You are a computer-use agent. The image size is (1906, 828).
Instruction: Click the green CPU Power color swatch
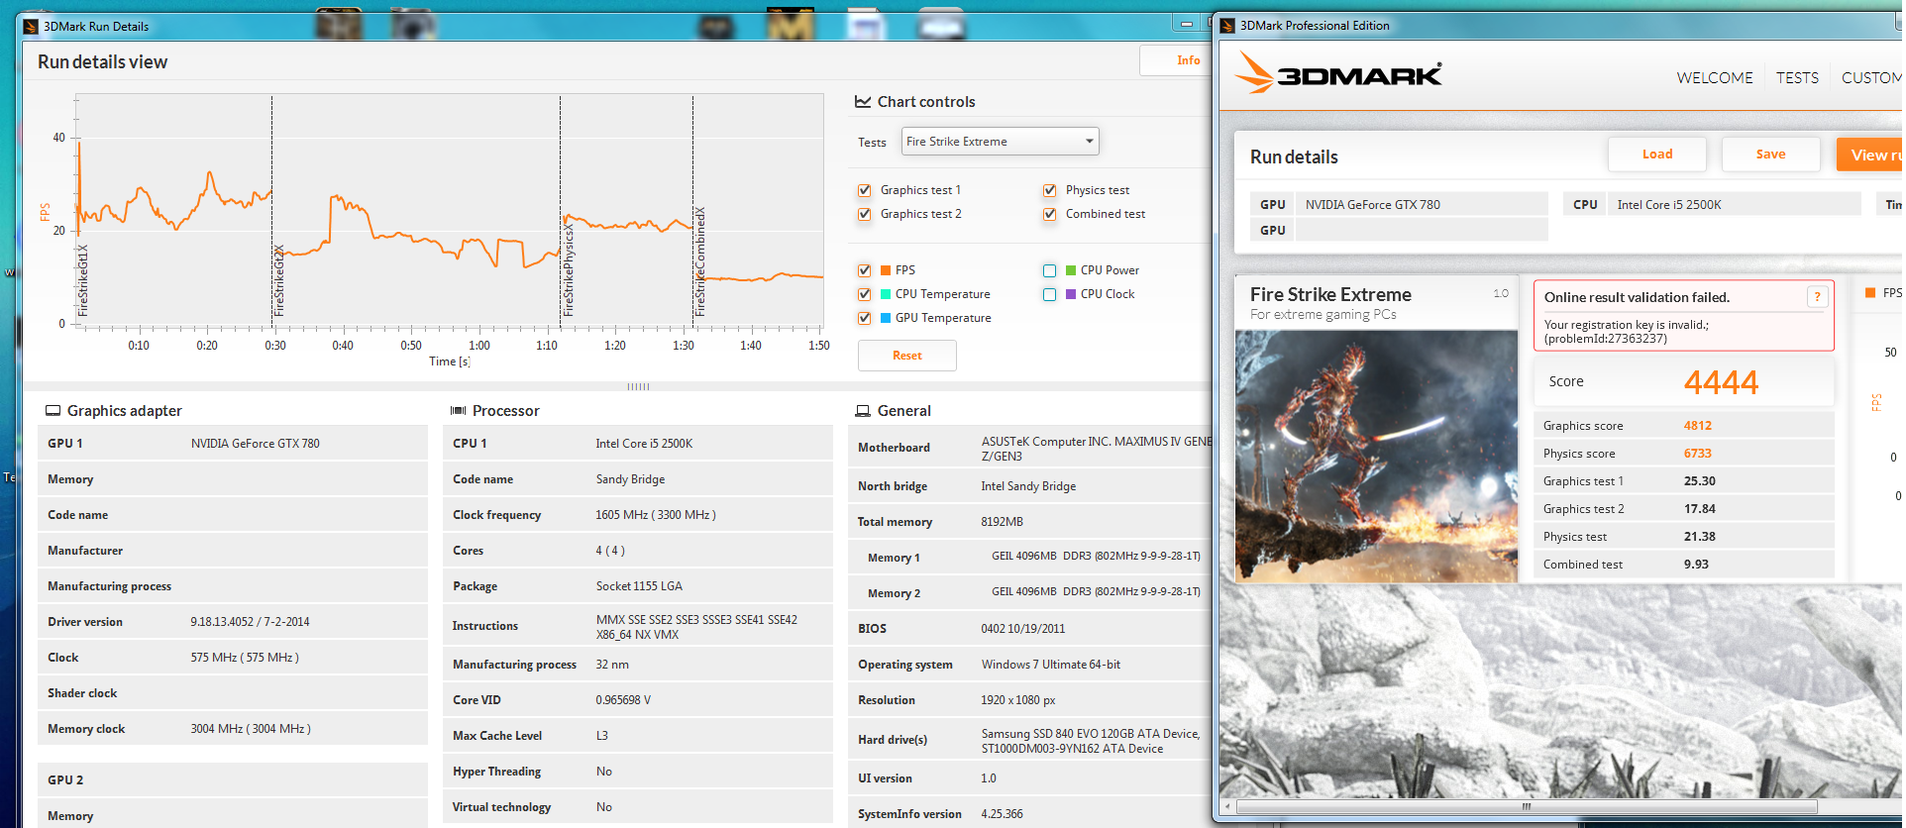[1071, 270]
